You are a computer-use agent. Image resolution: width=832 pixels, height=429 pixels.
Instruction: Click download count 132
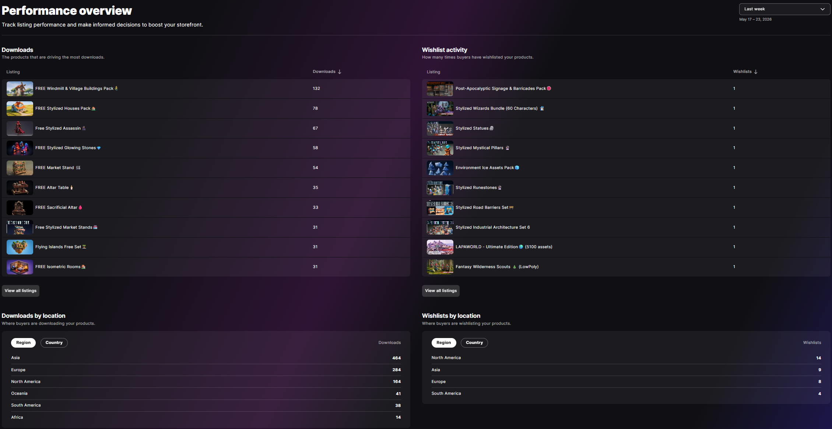click(316, 89)
